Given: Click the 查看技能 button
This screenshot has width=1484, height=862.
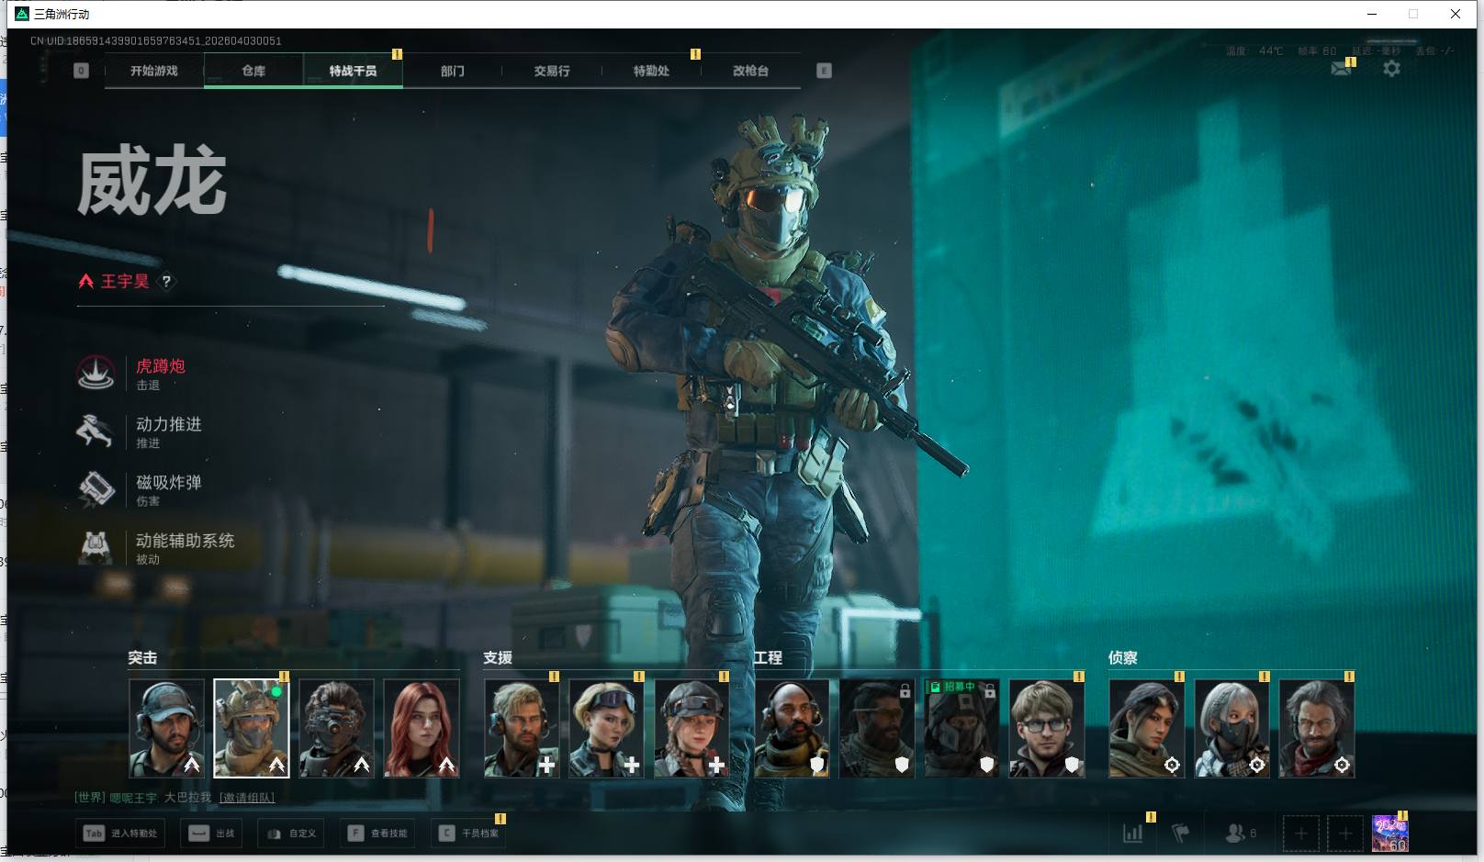Looking at the screenshot, I should click(x=378, y=834).
